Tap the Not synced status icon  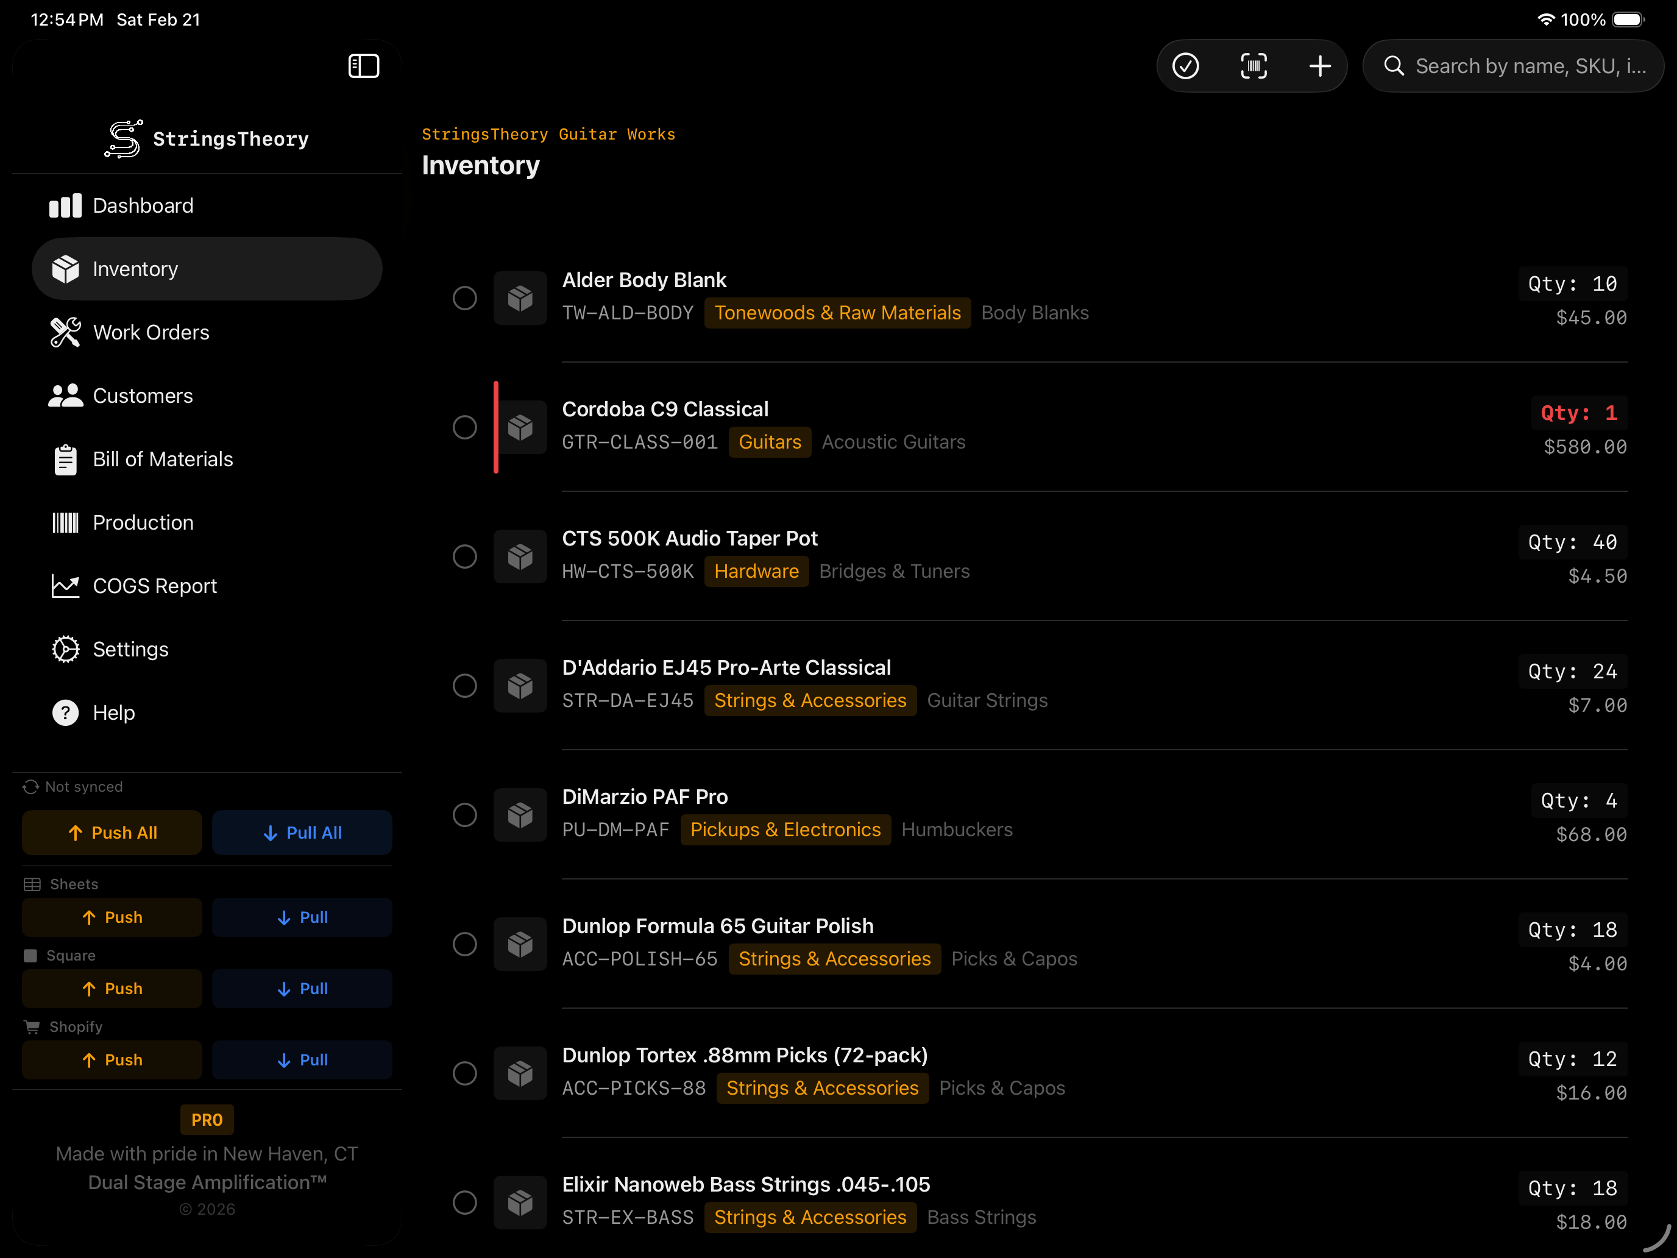(x=30, y=787)
